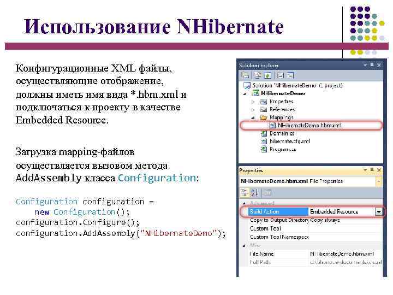Click the View Code toolbar icon
This screenshot has height=295, width=393.
point(281,75)
